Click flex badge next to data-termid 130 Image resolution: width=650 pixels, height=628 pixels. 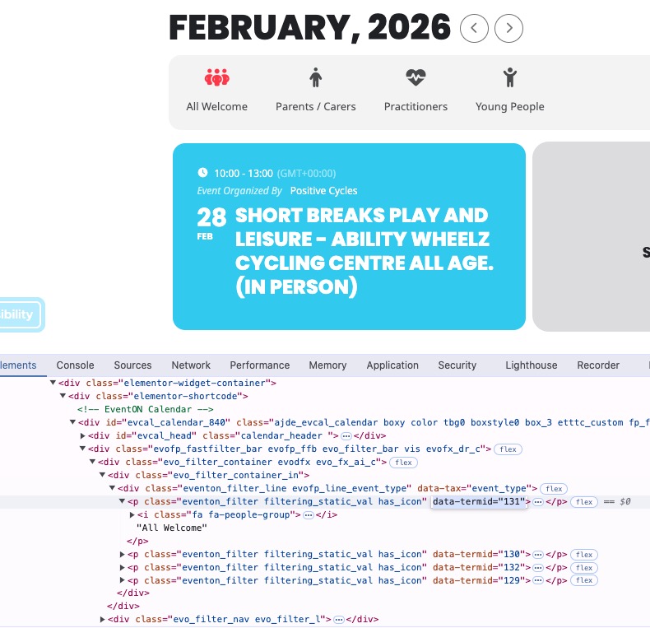coord(584,554)
